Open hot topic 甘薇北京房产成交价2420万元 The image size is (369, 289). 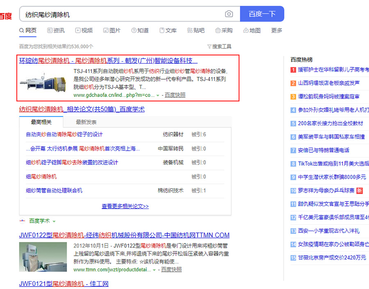(x=332, y=258)
